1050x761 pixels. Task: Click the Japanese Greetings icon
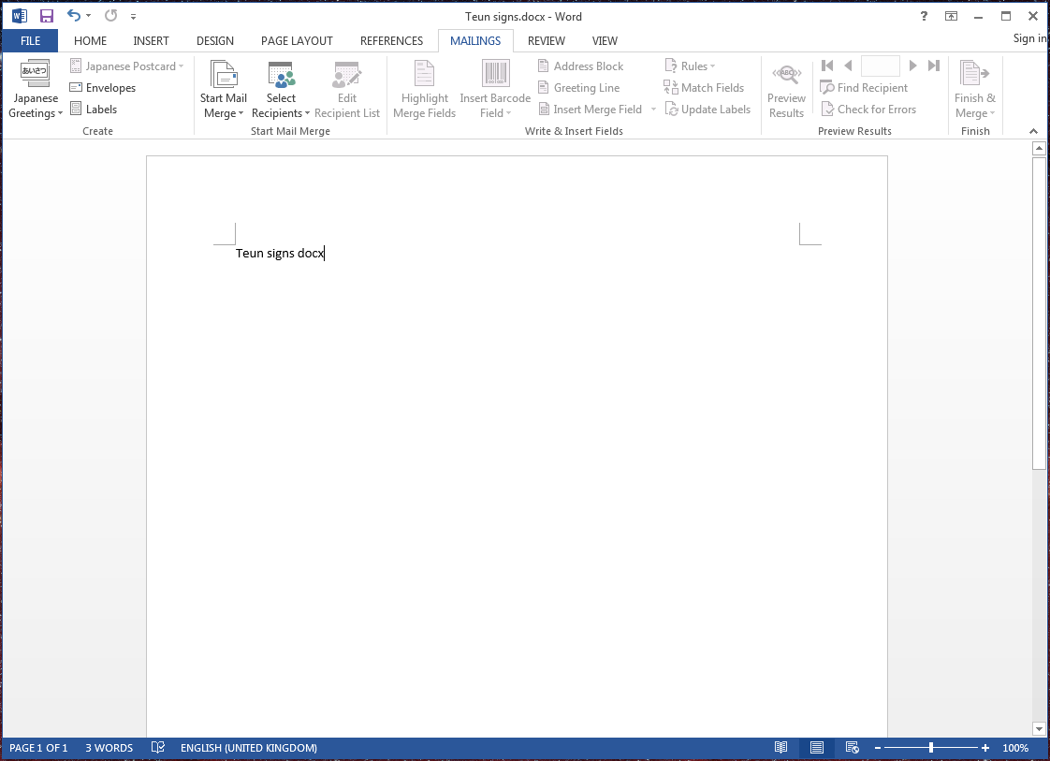(35, 75)
